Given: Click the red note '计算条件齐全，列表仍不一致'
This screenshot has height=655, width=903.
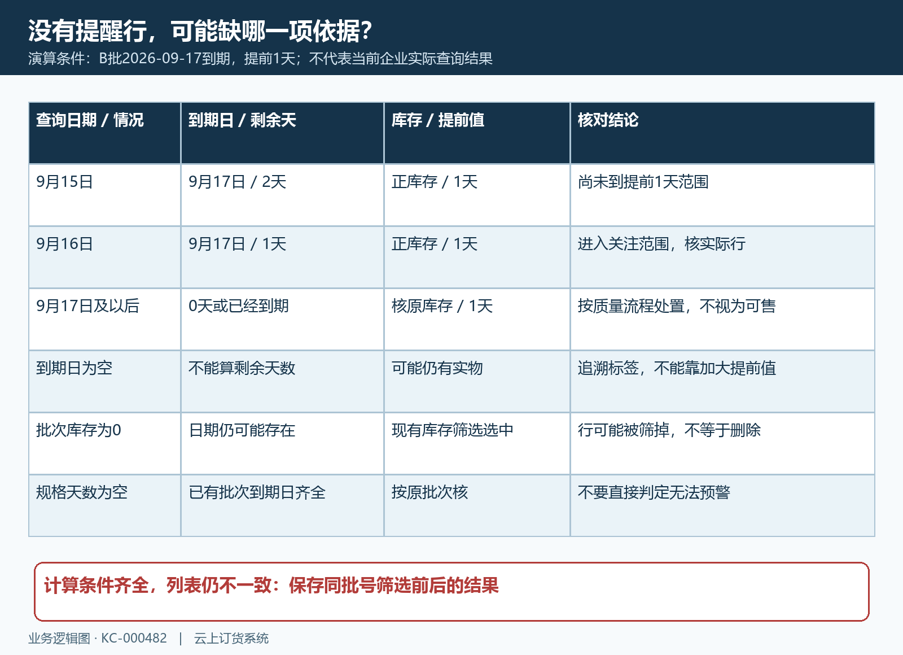Looking at the screenshot, I should click(451, 592).
